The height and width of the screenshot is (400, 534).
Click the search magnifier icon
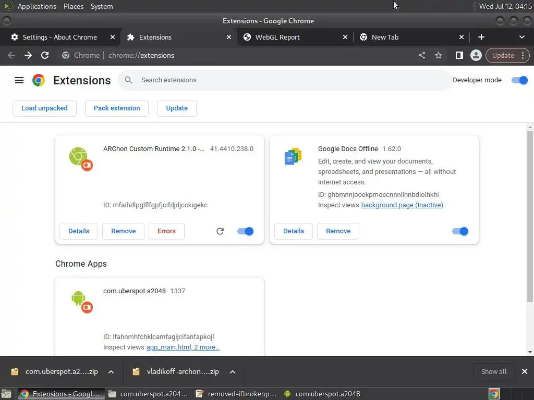pos(128,80)
